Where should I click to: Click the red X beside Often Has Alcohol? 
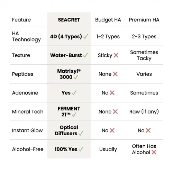[154, 152]
